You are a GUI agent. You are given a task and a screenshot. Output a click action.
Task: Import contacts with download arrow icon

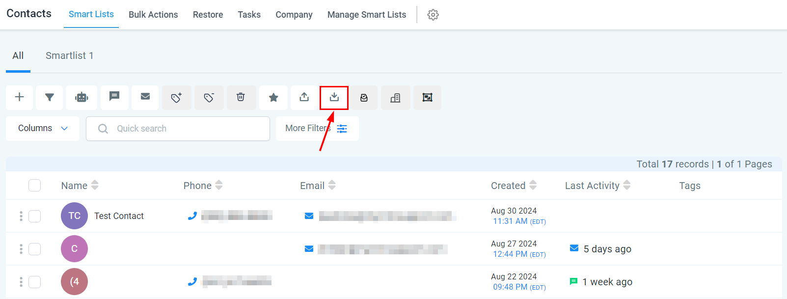click(334, 97)
